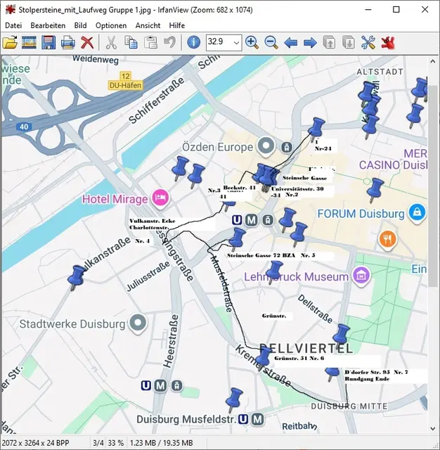Open the Optionen menu

(x=111, y=25)
